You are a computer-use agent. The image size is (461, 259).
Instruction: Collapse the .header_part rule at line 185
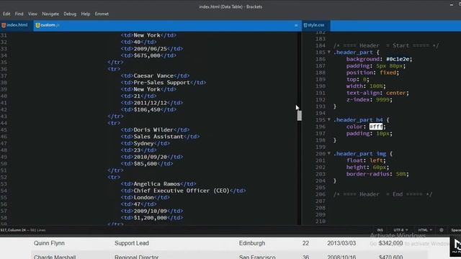coord(329,53)
